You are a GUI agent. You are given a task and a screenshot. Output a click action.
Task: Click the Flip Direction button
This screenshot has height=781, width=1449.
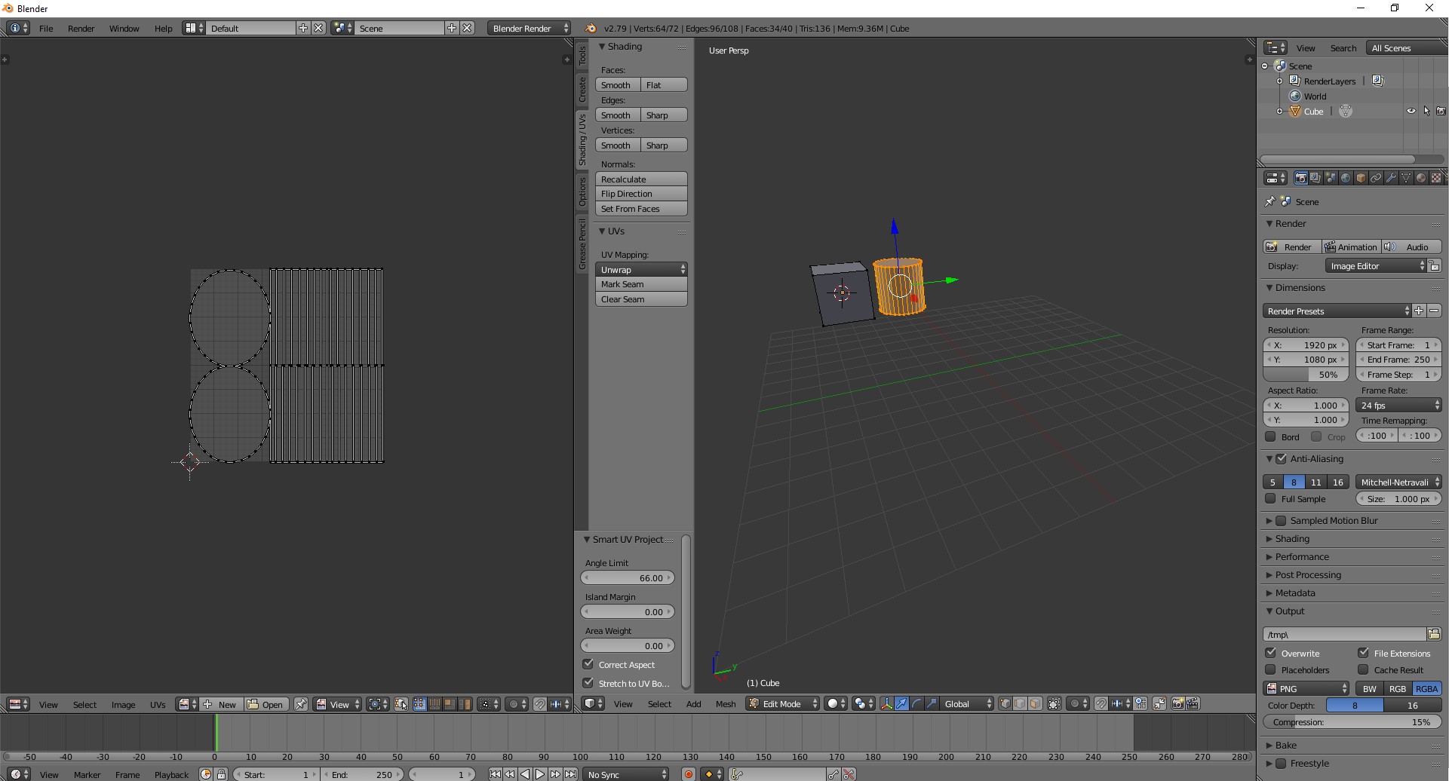coord(641,194)
